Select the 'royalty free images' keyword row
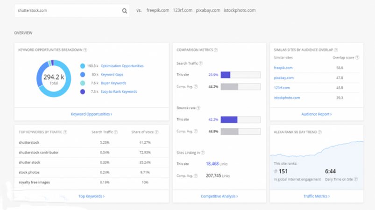 click(92, 182)
